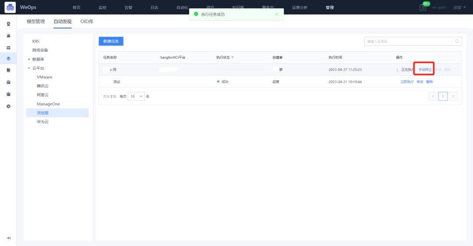
Task: Click 立即执行 for the 测试 task
Action: [407, 82]
